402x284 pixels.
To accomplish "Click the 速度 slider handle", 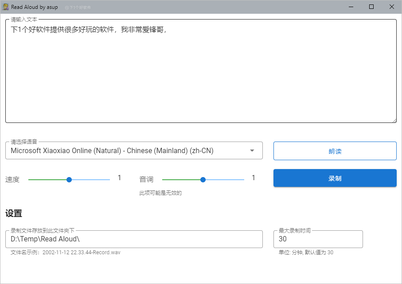I will (69, 180).
